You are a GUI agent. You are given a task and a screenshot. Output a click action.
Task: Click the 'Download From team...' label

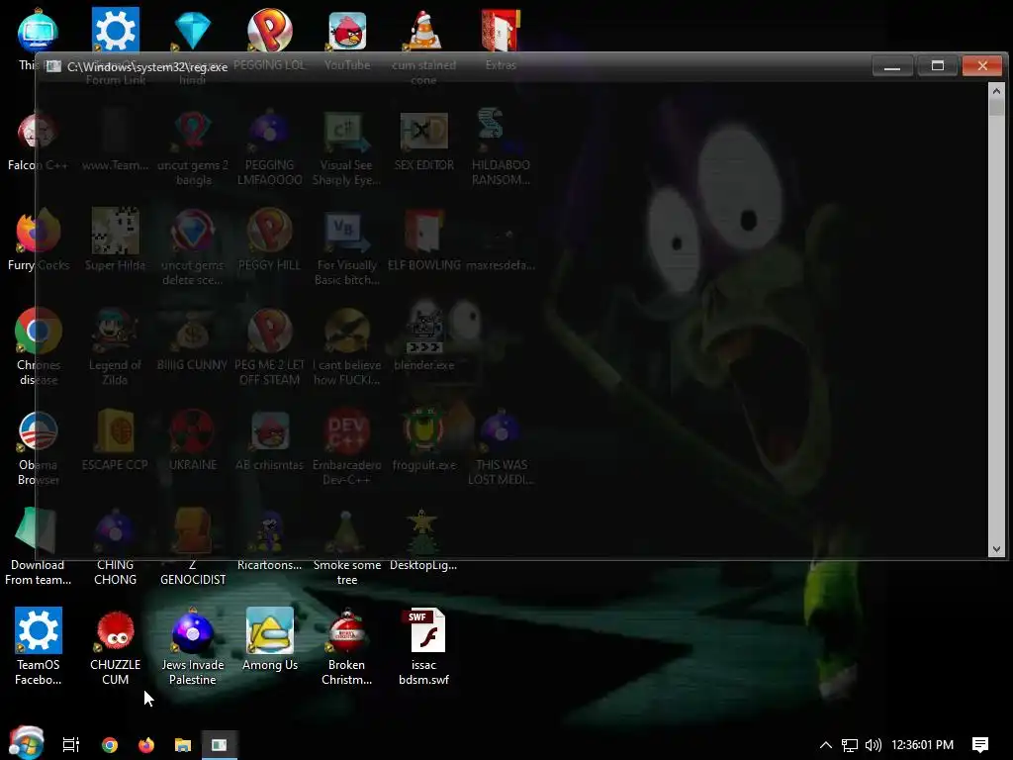tap(39, 573)
